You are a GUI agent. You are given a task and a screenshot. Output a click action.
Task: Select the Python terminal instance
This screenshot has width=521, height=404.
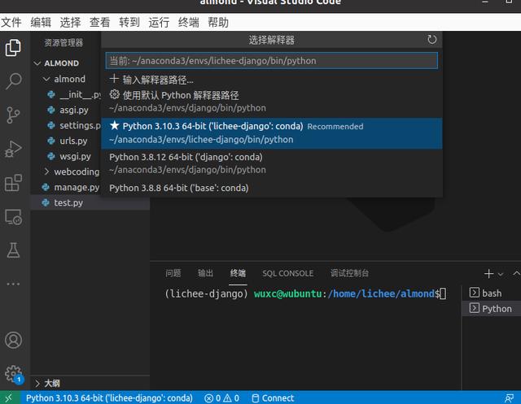tap(491, 308)
